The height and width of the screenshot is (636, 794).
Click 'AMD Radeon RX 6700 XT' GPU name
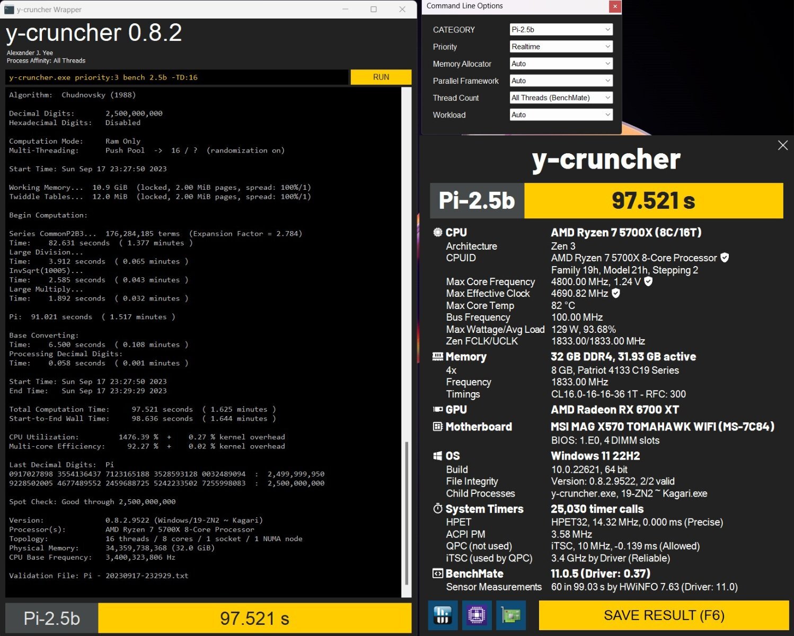tap(615, 410)
